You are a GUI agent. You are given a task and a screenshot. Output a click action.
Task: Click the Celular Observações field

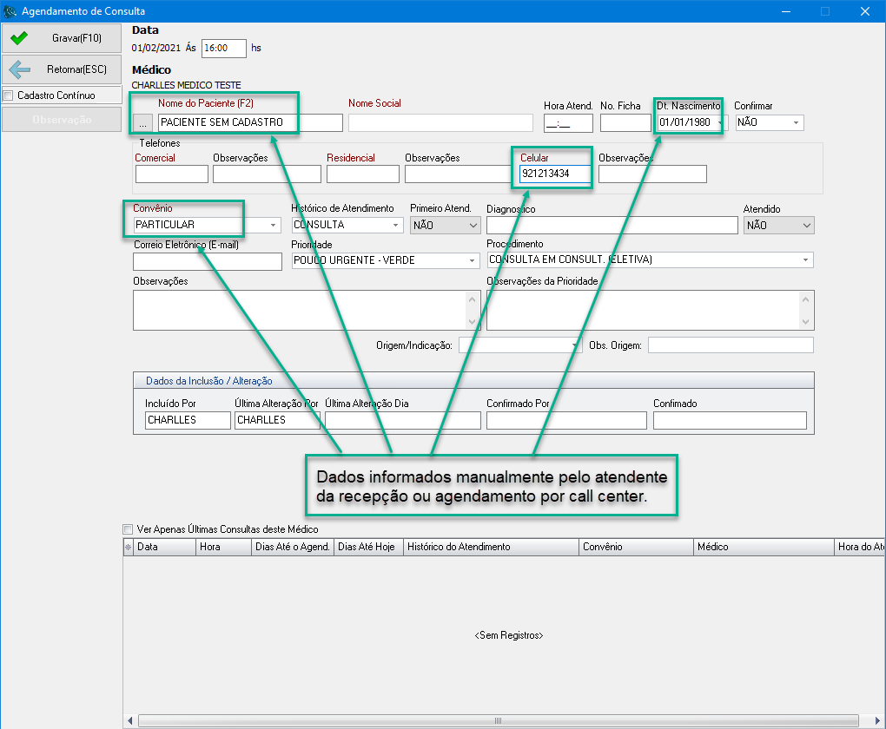pyautogui.click(x=652, y=174)
